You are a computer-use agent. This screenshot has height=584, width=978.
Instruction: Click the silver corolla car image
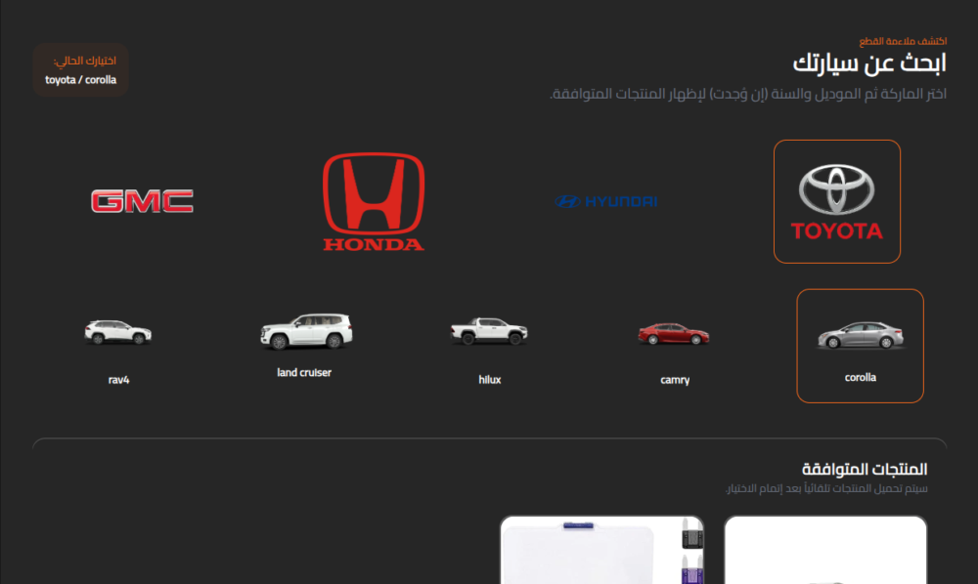click(860, 335)
